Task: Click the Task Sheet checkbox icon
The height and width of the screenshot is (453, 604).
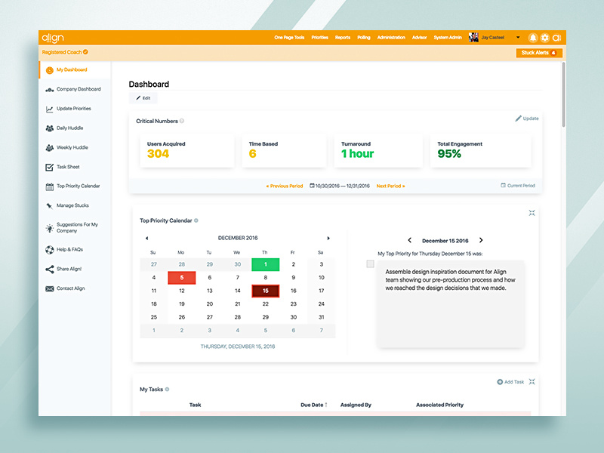Action: click(x=50, y=167)
